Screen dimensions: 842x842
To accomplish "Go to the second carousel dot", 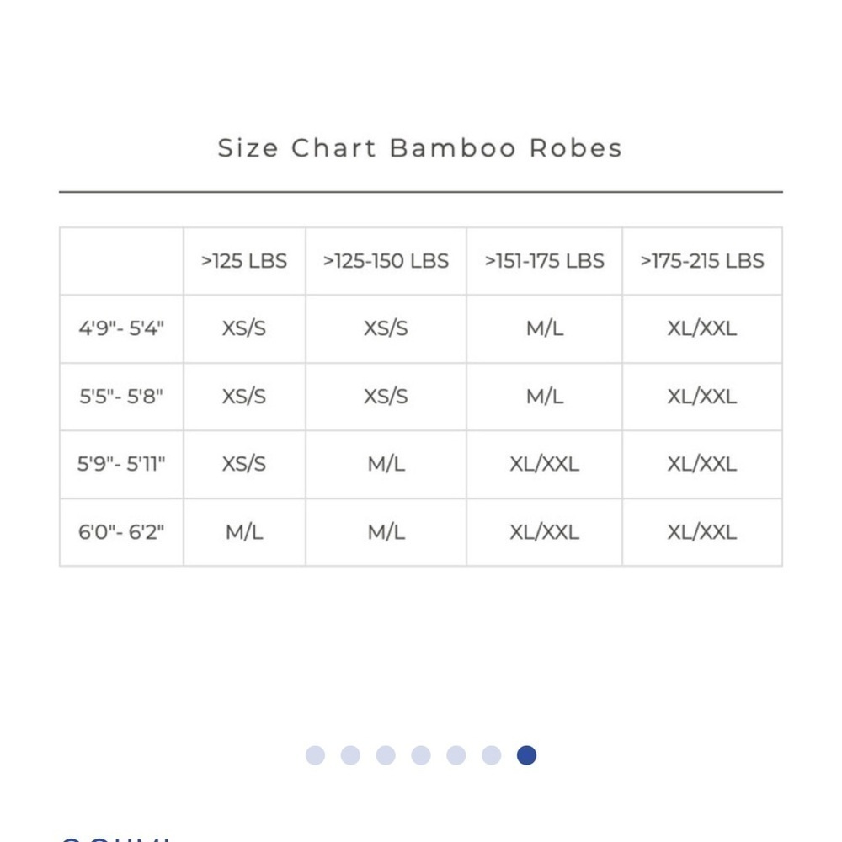I will click(350, 755).
